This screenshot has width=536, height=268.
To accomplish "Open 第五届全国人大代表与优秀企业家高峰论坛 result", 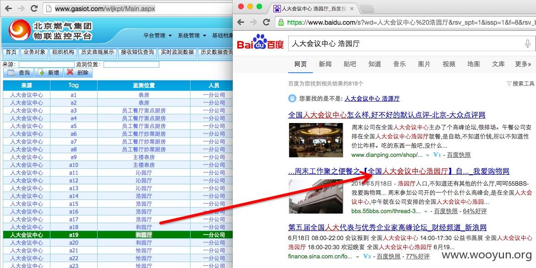I will pos(387,227).
